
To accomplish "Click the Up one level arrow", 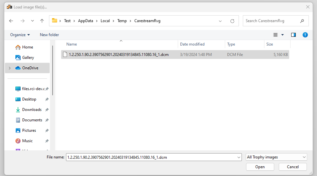I will (x=42, y=21).
